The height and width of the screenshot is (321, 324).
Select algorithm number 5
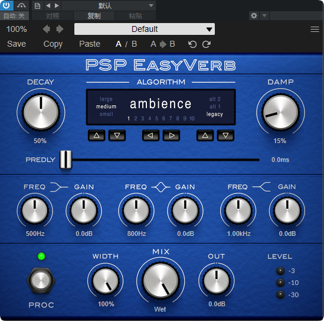point(156,118)
